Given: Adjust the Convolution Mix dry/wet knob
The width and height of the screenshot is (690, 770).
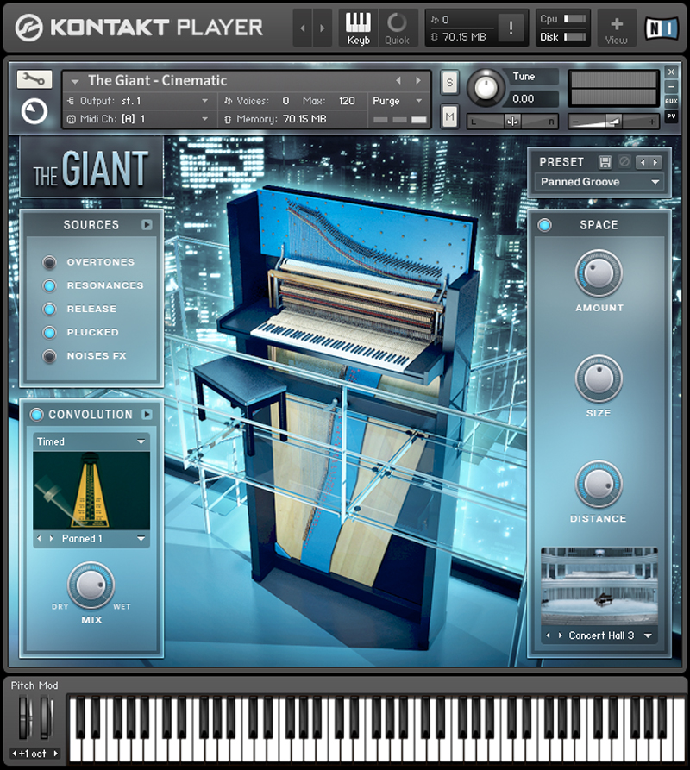Looking at the screenshot, I should coord(91,585).
